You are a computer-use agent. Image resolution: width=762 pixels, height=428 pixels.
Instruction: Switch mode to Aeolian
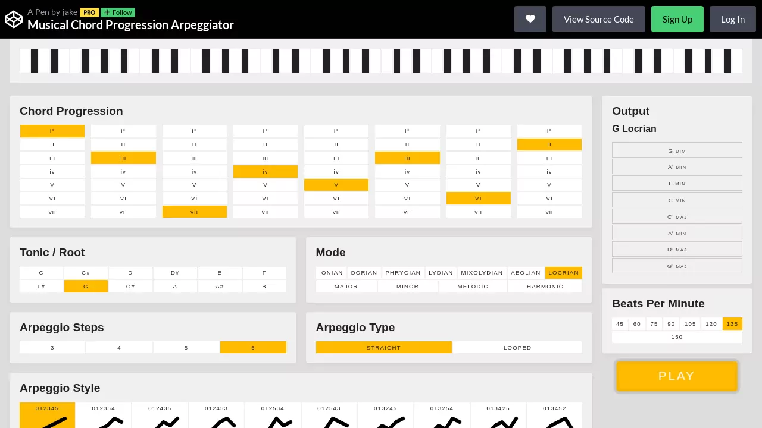tap(526, 273)
